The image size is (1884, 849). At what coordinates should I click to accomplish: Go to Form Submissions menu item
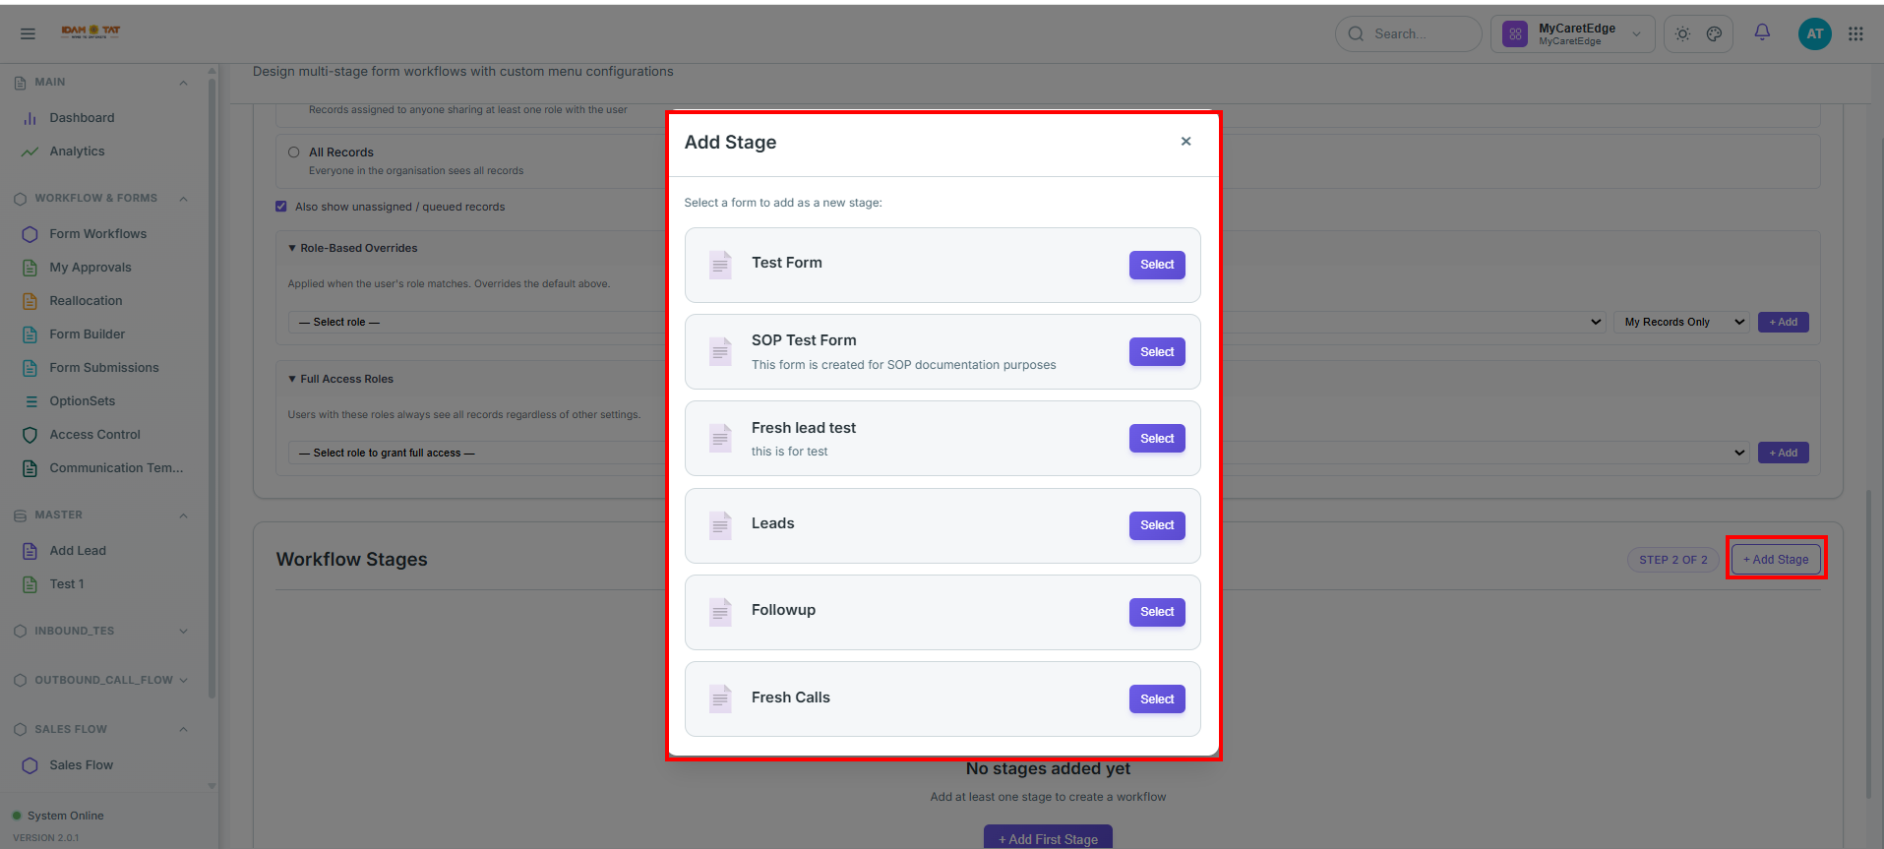pyautogui.click(x=103, y=368)
